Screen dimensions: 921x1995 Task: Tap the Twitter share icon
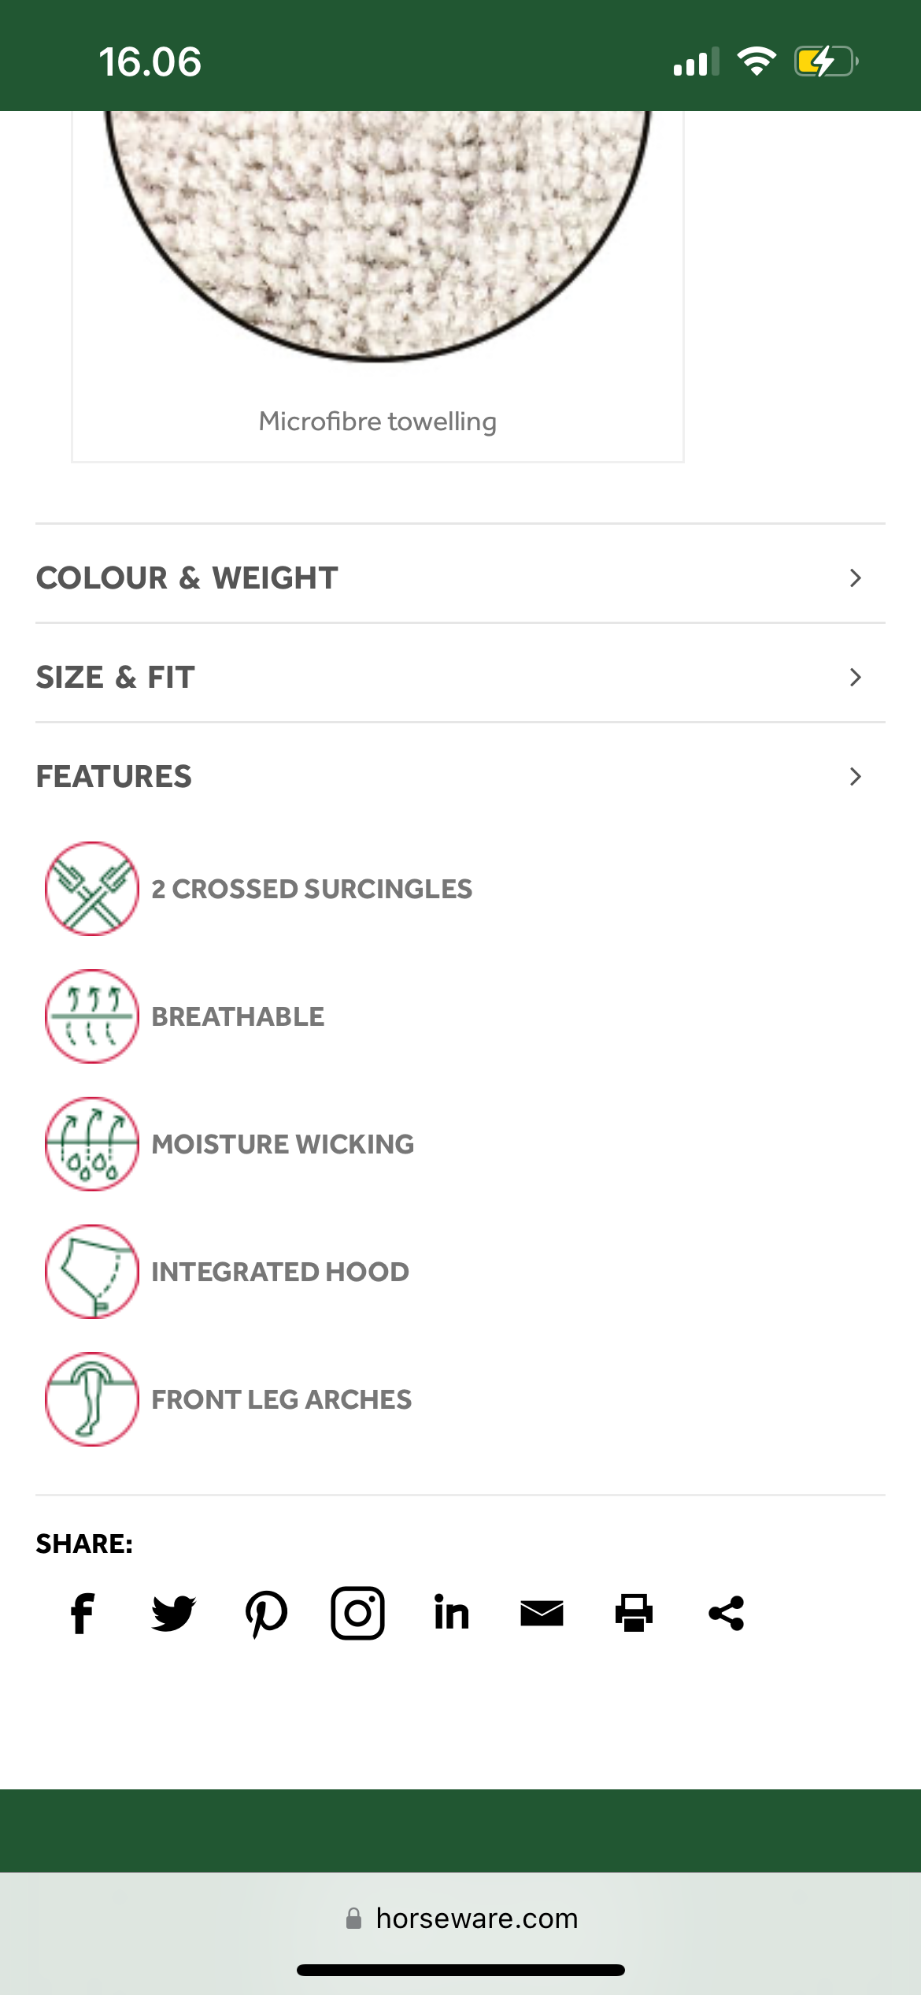(x=173, y=1613)
